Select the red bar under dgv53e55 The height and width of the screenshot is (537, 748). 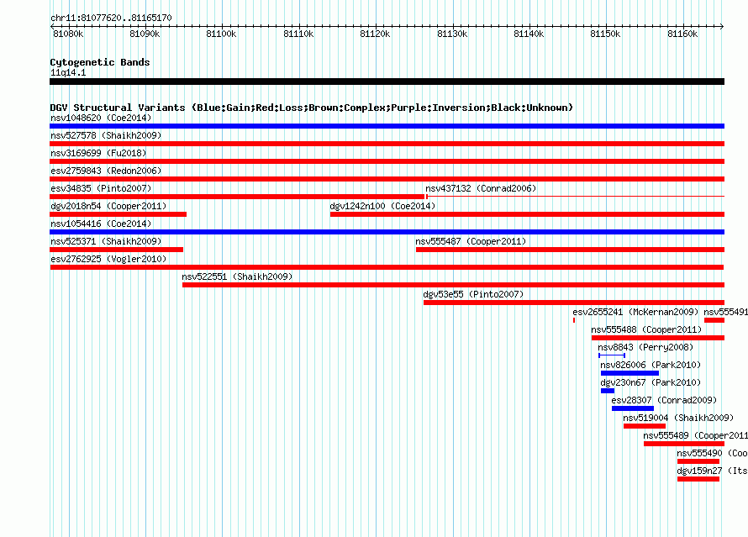pyautogui.click(x=574, y=303)
